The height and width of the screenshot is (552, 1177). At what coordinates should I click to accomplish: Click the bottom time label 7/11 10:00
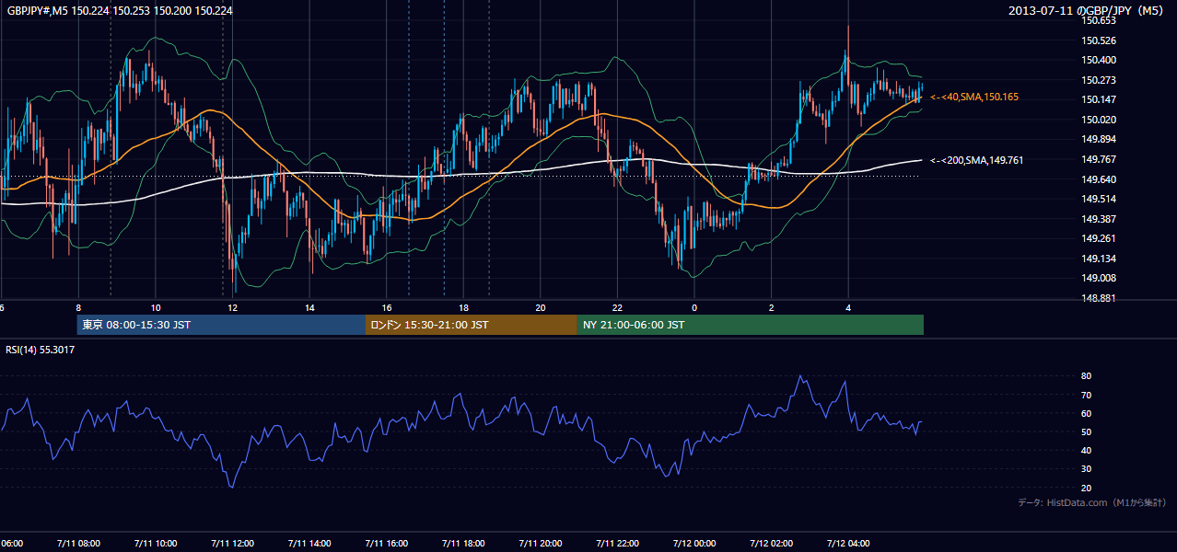click(155, 543)
